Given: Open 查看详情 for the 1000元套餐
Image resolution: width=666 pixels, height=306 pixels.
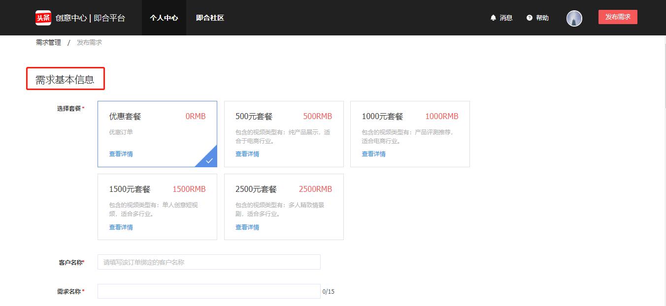Looking at the screenshot, I should tap(373, 153).
